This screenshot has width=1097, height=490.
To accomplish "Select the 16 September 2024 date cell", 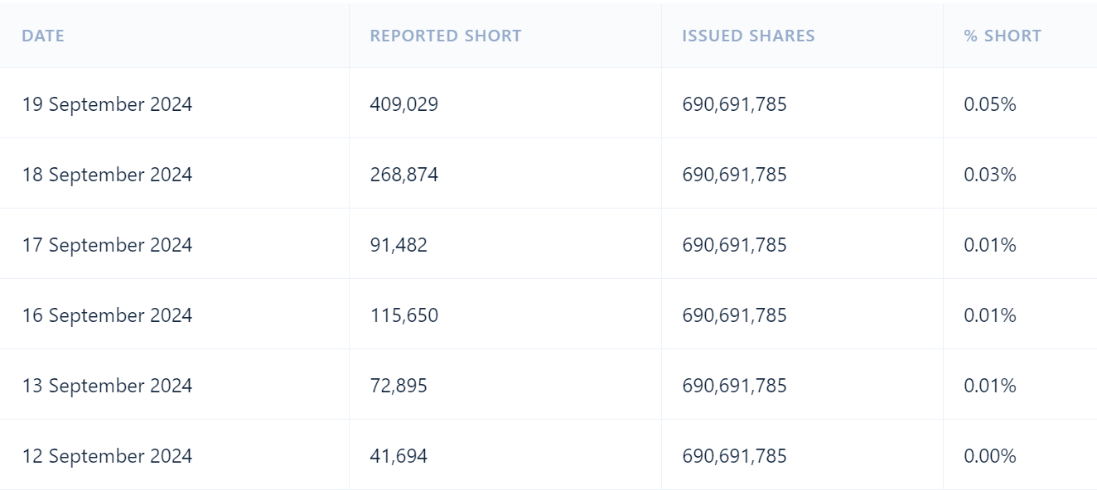I will [x=107, y=315].
